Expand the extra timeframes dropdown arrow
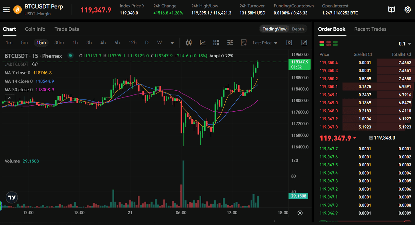The height and width of the screenshot is (225, 415). [x=172, y=42]
